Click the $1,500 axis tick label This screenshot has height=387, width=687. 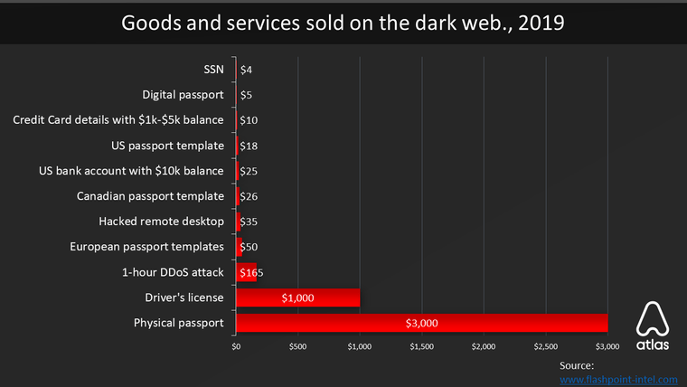click(x=422, y=346)
